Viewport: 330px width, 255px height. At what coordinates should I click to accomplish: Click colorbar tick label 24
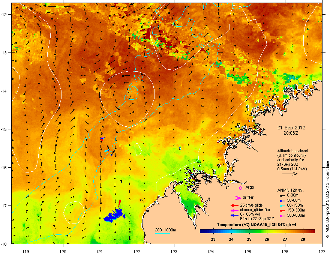[231, 239]
